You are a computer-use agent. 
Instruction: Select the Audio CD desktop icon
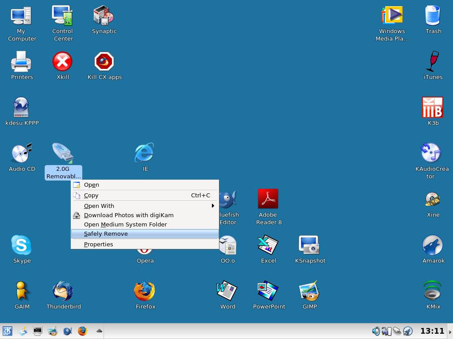tap(21, 153)
